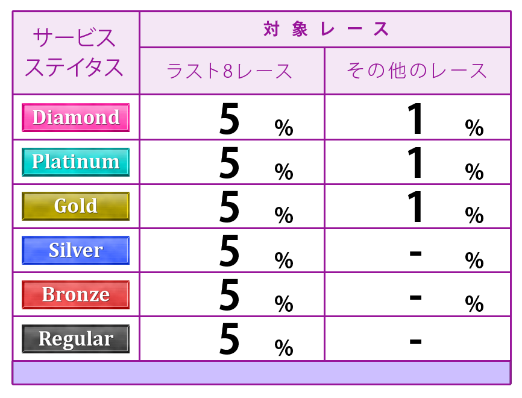Click the teal Platinum status badge
522x398 pixels.
pyautogui.click(x=75, y=162)
